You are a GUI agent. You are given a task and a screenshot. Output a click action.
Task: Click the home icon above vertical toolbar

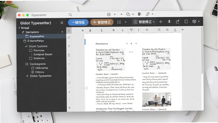tap(69, 31)
